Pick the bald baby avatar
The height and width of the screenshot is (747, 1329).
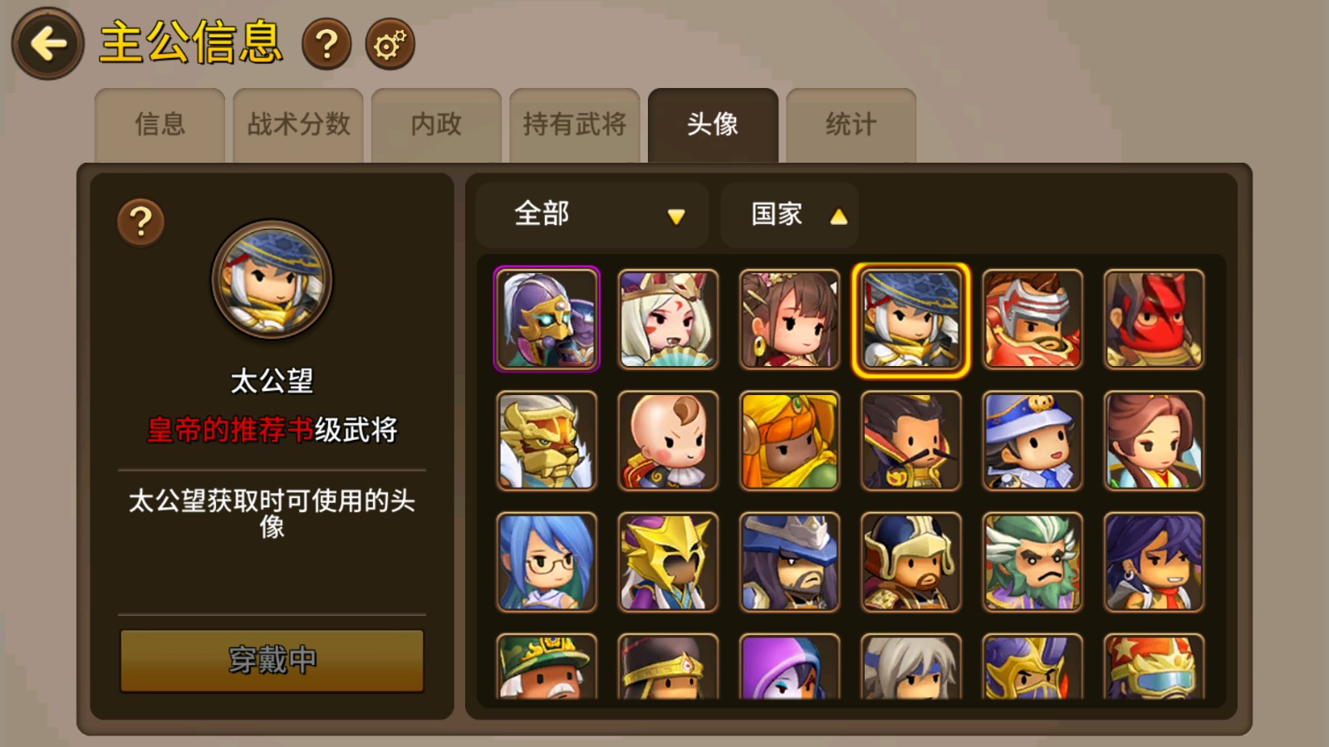(x=668, y=441)
